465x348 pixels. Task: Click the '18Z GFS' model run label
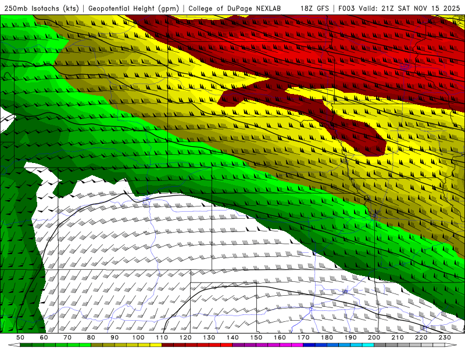click(314, 8)
